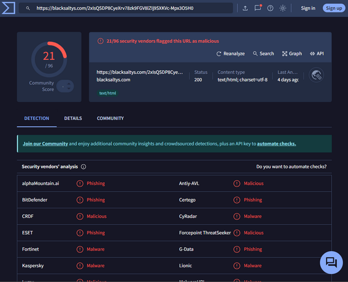Click the text/html tag
The height and width of the screenshot is (282, 348).
pyautogui.click(x=108, y=93)
